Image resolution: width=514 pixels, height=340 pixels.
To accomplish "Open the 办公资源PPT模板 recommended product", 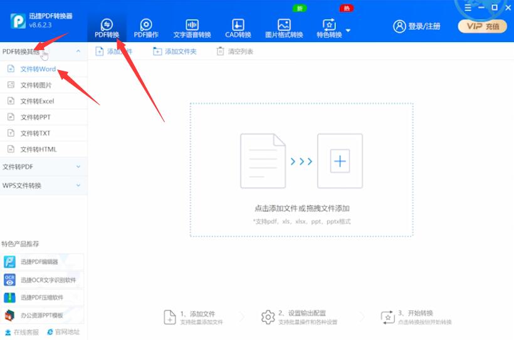I will (42, 316).
